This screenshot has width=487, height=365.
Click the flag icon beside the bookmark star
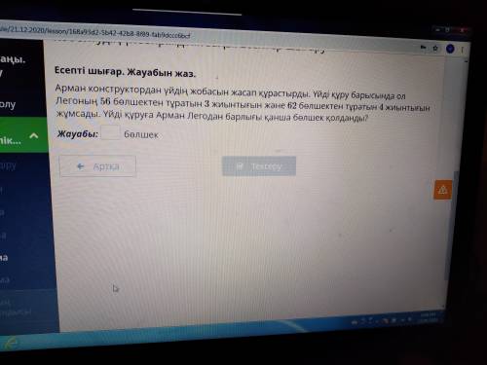423,48
